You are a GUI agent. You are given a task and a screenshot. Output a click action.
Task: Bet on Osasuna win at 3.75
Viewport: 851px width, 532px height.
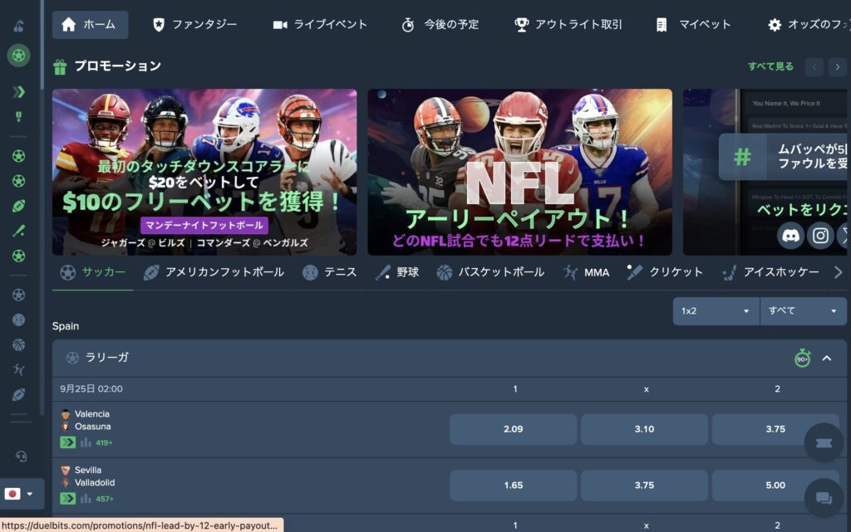pyautogui.click(x=775, y=429)
